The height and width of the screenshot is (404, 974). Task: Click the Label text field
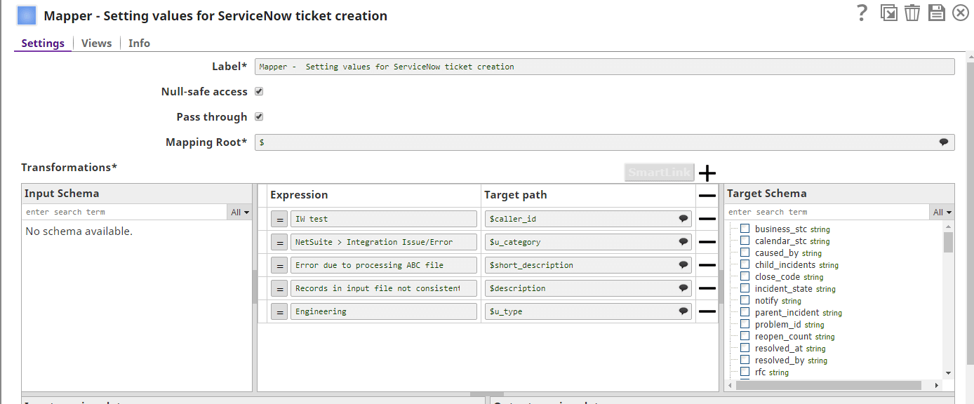(x=604, y=67)
